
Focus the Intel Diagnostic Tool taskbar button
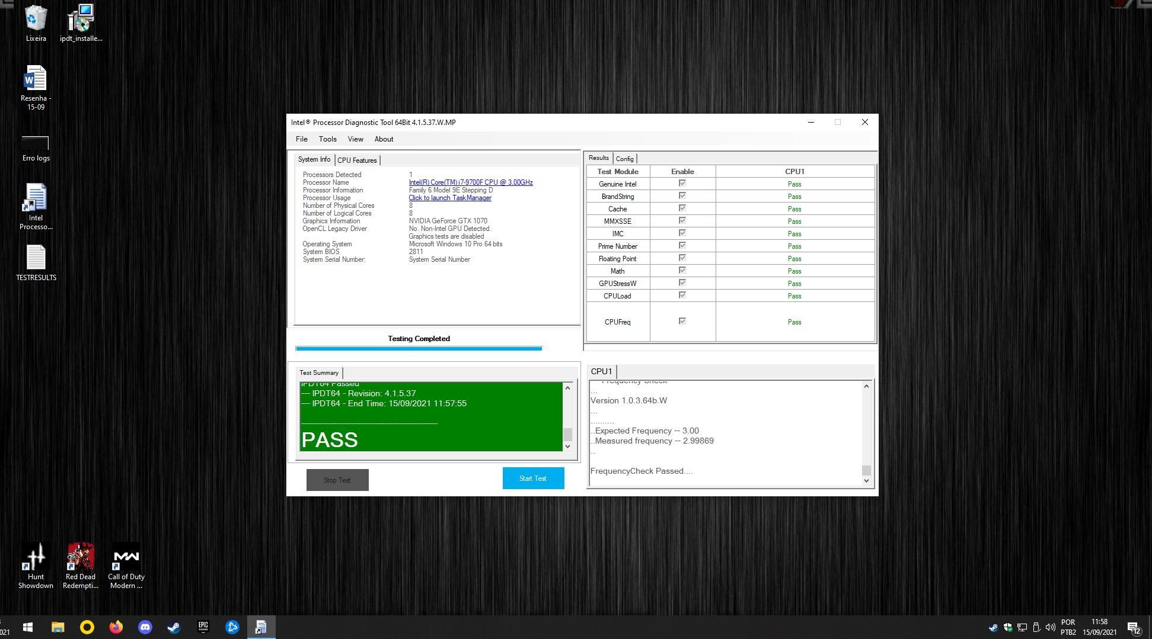[x=261, y=627]
